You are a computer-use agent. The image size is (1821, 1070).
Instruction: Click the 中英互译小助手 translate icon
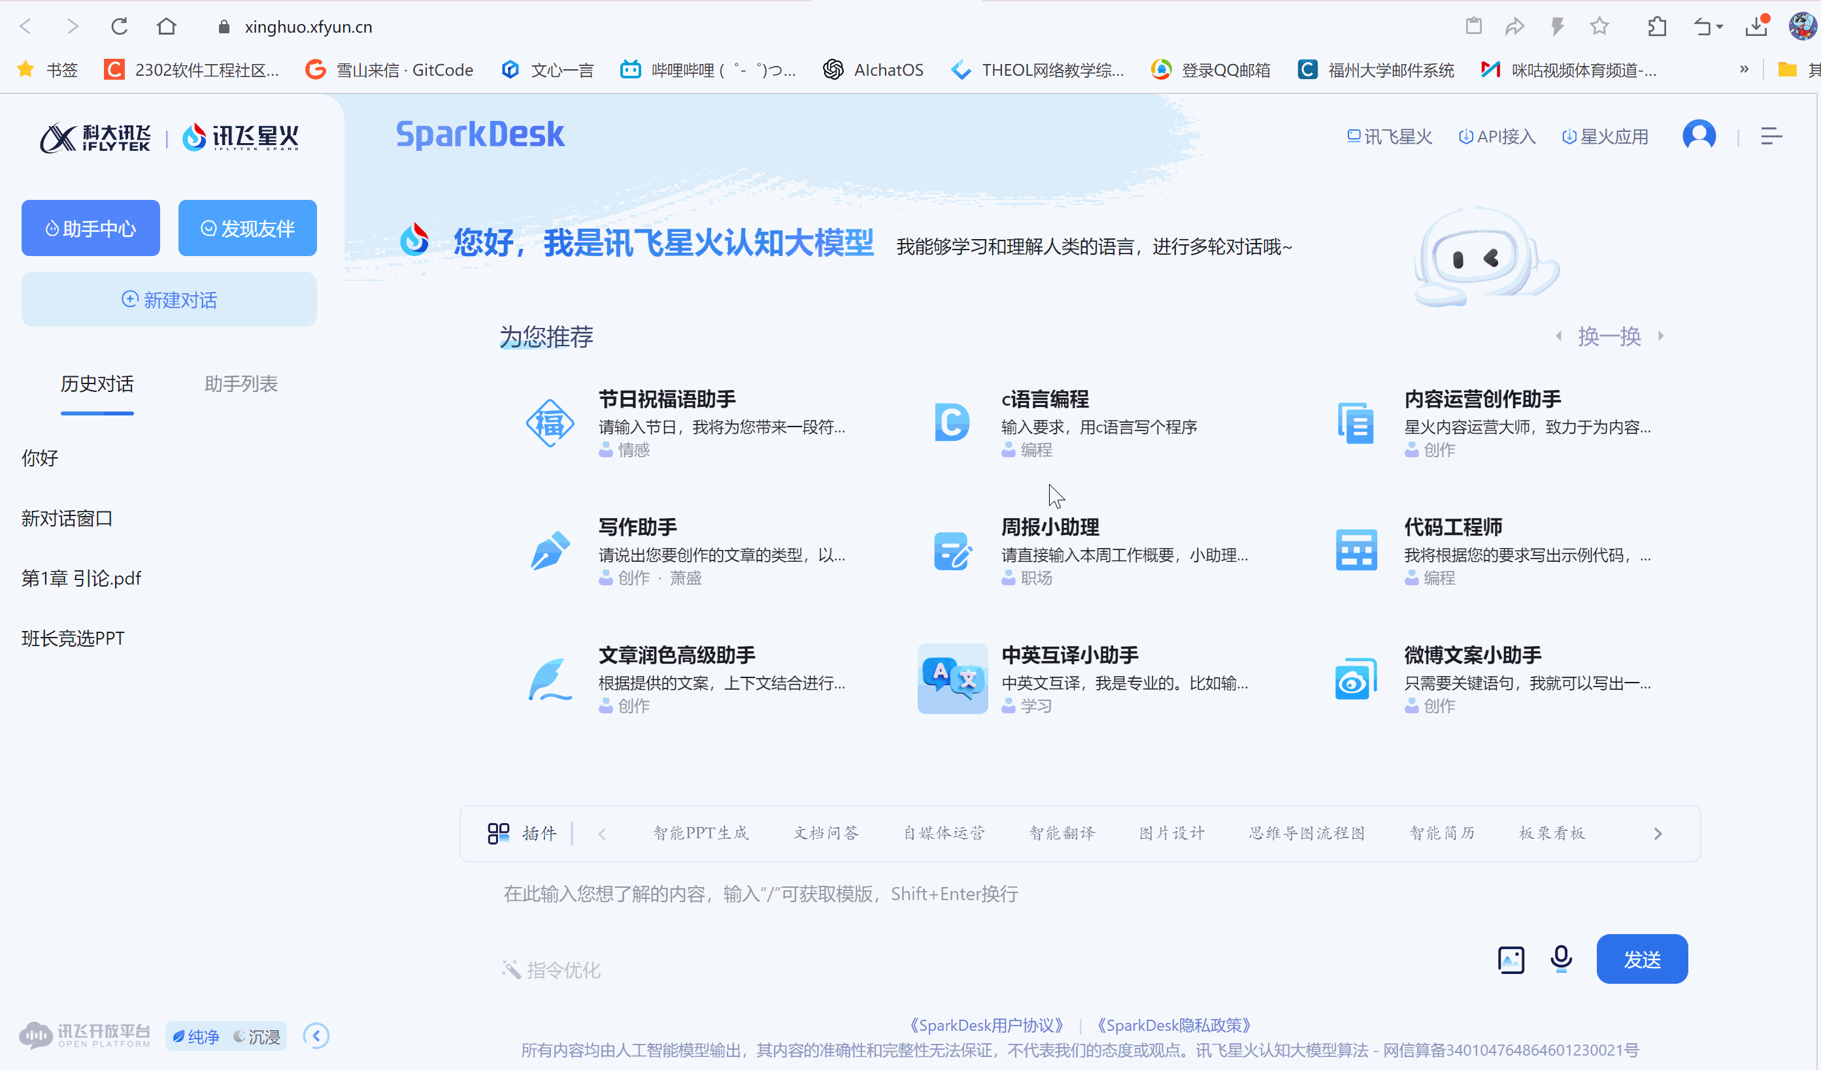952,679
